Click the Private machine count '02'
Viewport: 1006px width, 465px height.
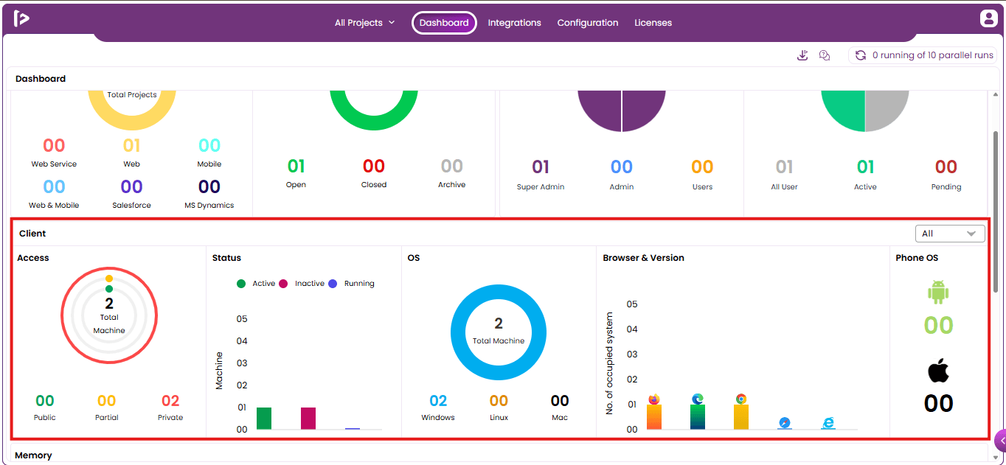[x=170, y=401]
